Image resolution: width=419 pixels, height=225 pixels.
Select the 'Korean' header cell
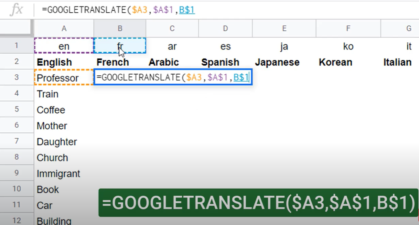pos(348,62)
